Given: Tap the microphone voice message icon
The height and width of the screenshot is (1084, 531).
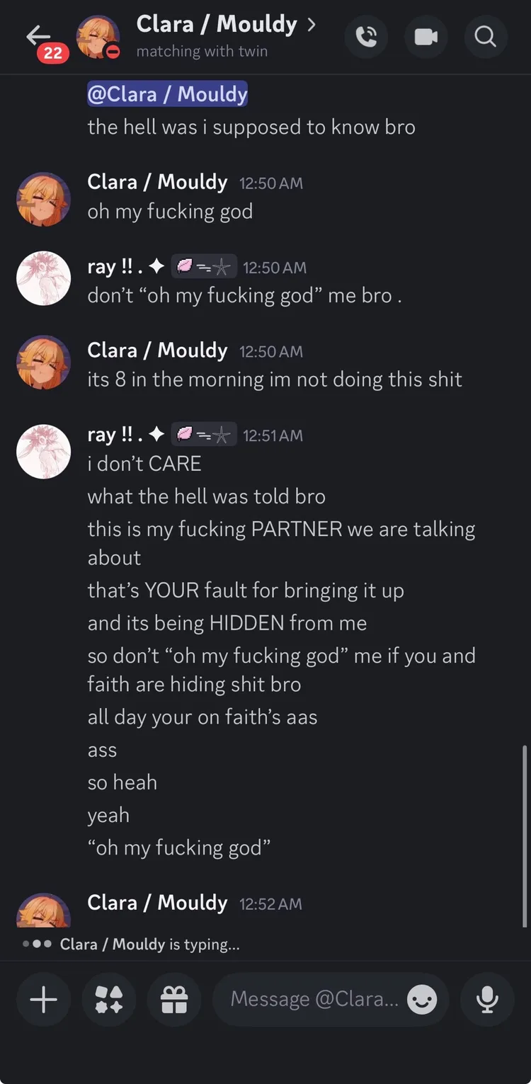Looking at the screenshot, I should [x=486, y=999].
